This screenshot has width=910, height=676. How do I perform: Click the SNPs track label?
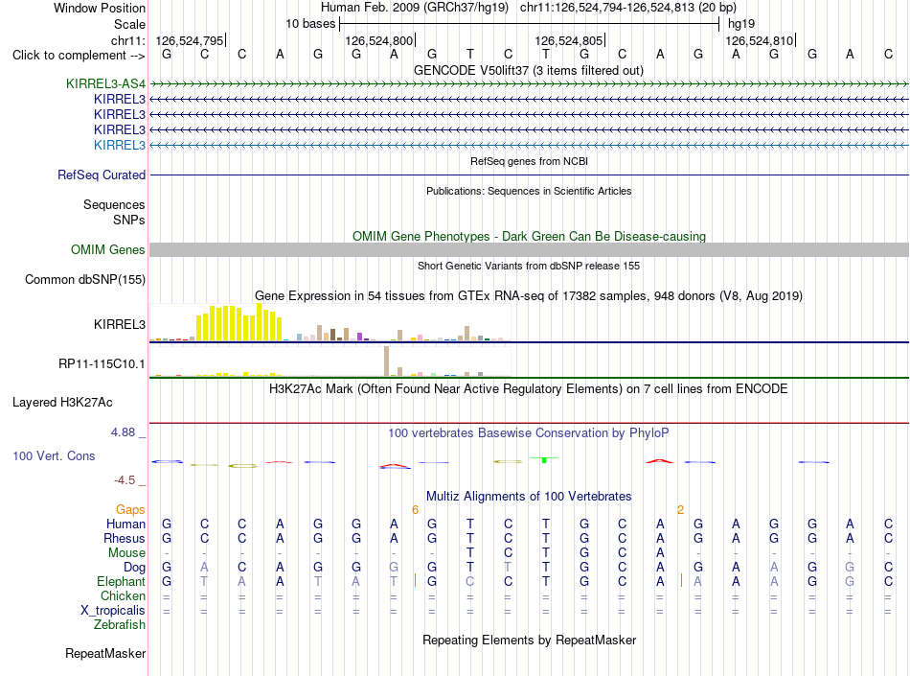tap(129, 221)
